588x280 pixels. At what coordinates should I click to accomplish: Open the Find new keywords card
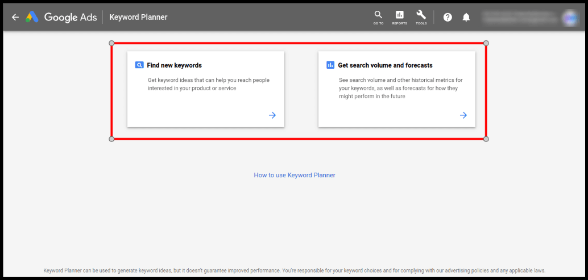tap(206, 89)
